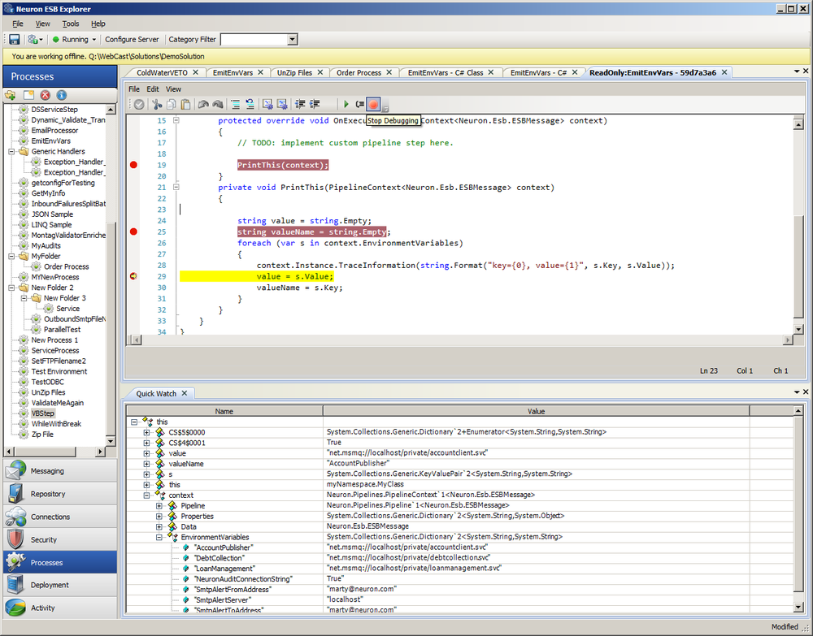Select the JSON Sample process in tree
813x636 pixels.
(x=52, y=214)
